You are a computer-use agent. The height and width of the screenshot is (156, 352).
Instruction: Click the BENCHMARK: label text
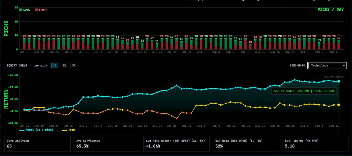[298, 66]
